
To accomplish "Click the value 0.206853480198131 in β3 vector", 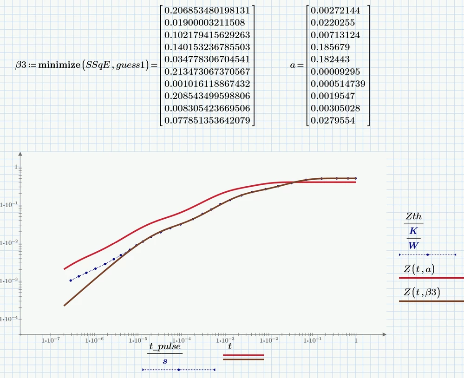I will (x=207, y=10).
